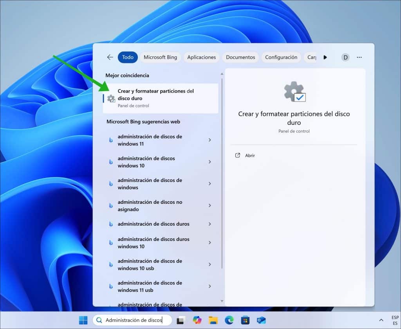The width and height of the screenshot is (401, 329).
Task: Open File Explorer from the taskbar
Action: pos(213,320)
